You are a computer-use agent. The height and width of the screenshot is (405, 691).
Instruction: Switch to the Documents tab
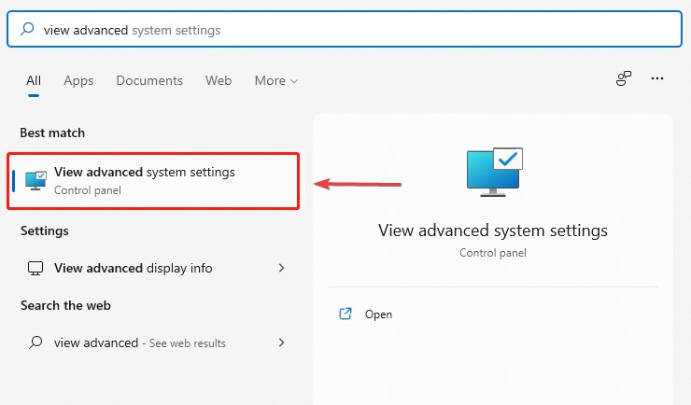[x=149, y=80]
